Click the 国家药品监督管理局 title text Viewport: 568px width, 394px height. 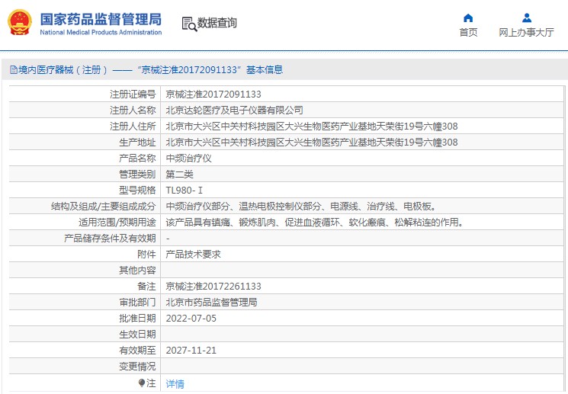(101, 19)
